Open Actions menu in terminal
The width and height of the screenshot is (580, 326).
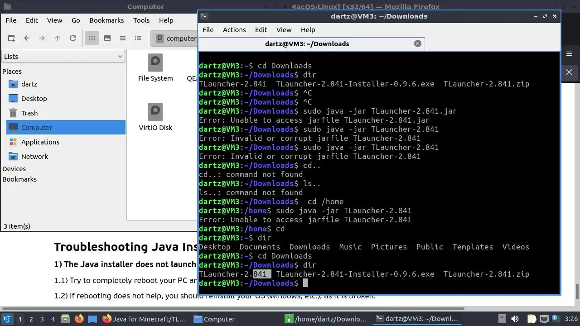[x=234, y=30]
